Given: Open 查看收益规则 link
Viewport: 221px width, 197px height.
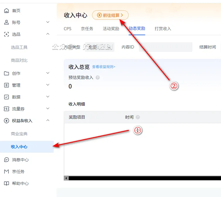Looking at the screenshot, I should (x=104, y=67).
